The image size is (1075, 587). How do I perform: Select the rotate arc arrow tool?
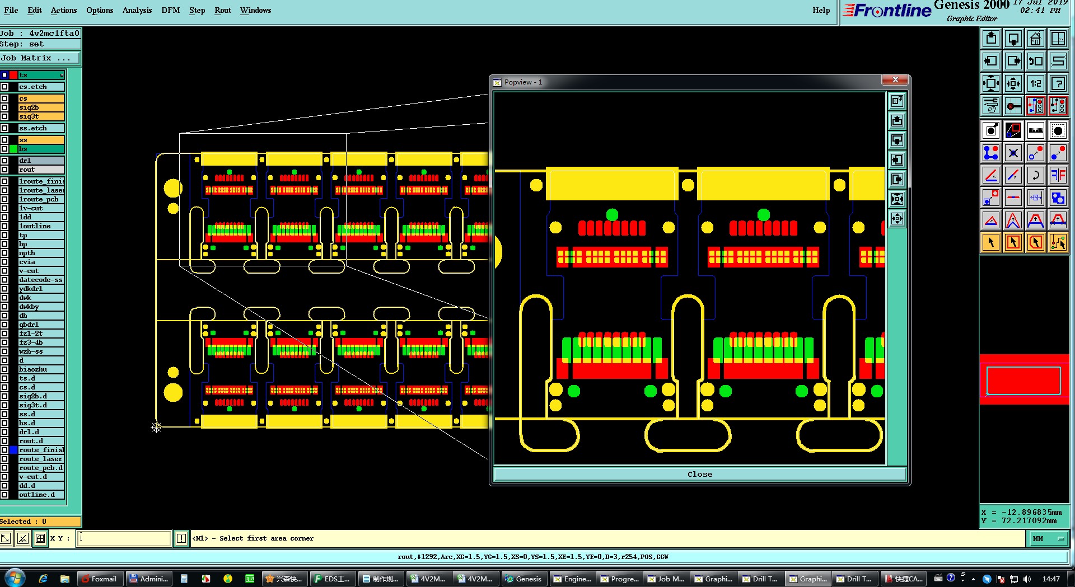pyautogui.click(x=1035, y=175)
